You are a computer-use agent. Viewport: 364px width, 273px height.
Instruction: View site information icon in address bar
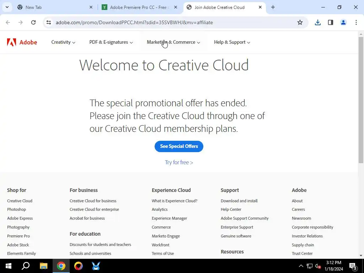pos(48,22)
